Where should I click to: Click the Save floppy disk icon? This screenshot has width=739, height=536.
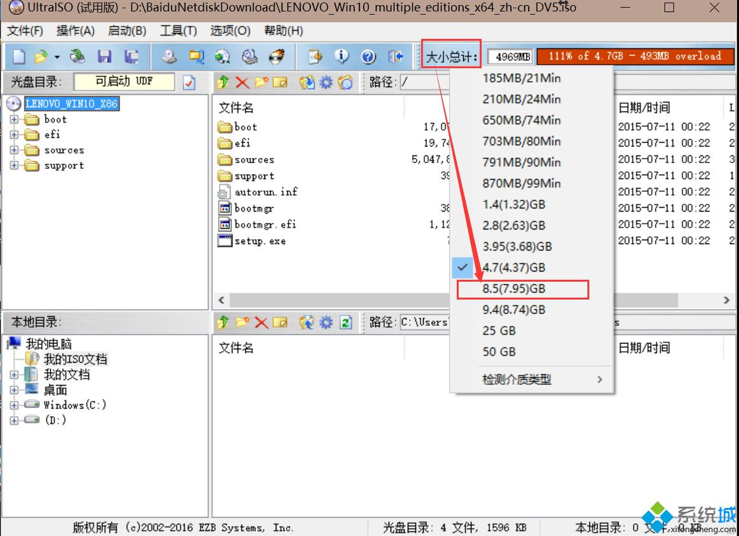(104, 57)
